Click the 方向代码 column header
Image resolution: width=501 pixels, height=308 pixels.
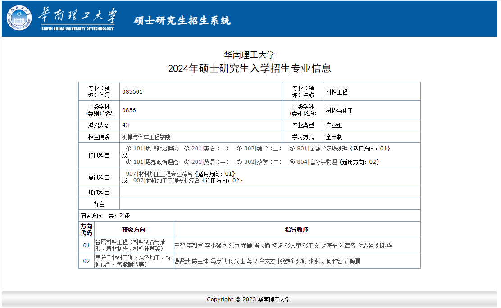pyautogui.click(x=86, y=230)
